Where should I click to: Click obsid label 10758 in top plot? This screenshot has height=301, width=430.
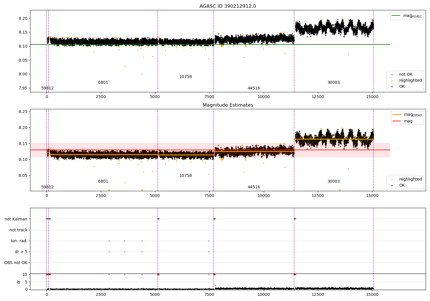[185, 77]
